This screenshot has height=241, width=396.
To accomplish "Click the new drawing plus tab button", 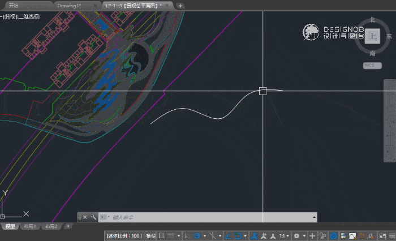I will click(x=180, y=6).
